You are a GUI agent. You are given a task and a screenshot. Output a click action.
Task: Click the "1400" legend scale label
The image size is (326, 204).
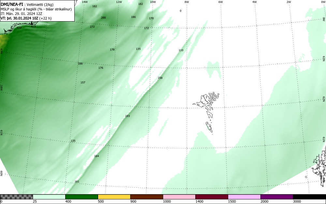coord(199,201)
